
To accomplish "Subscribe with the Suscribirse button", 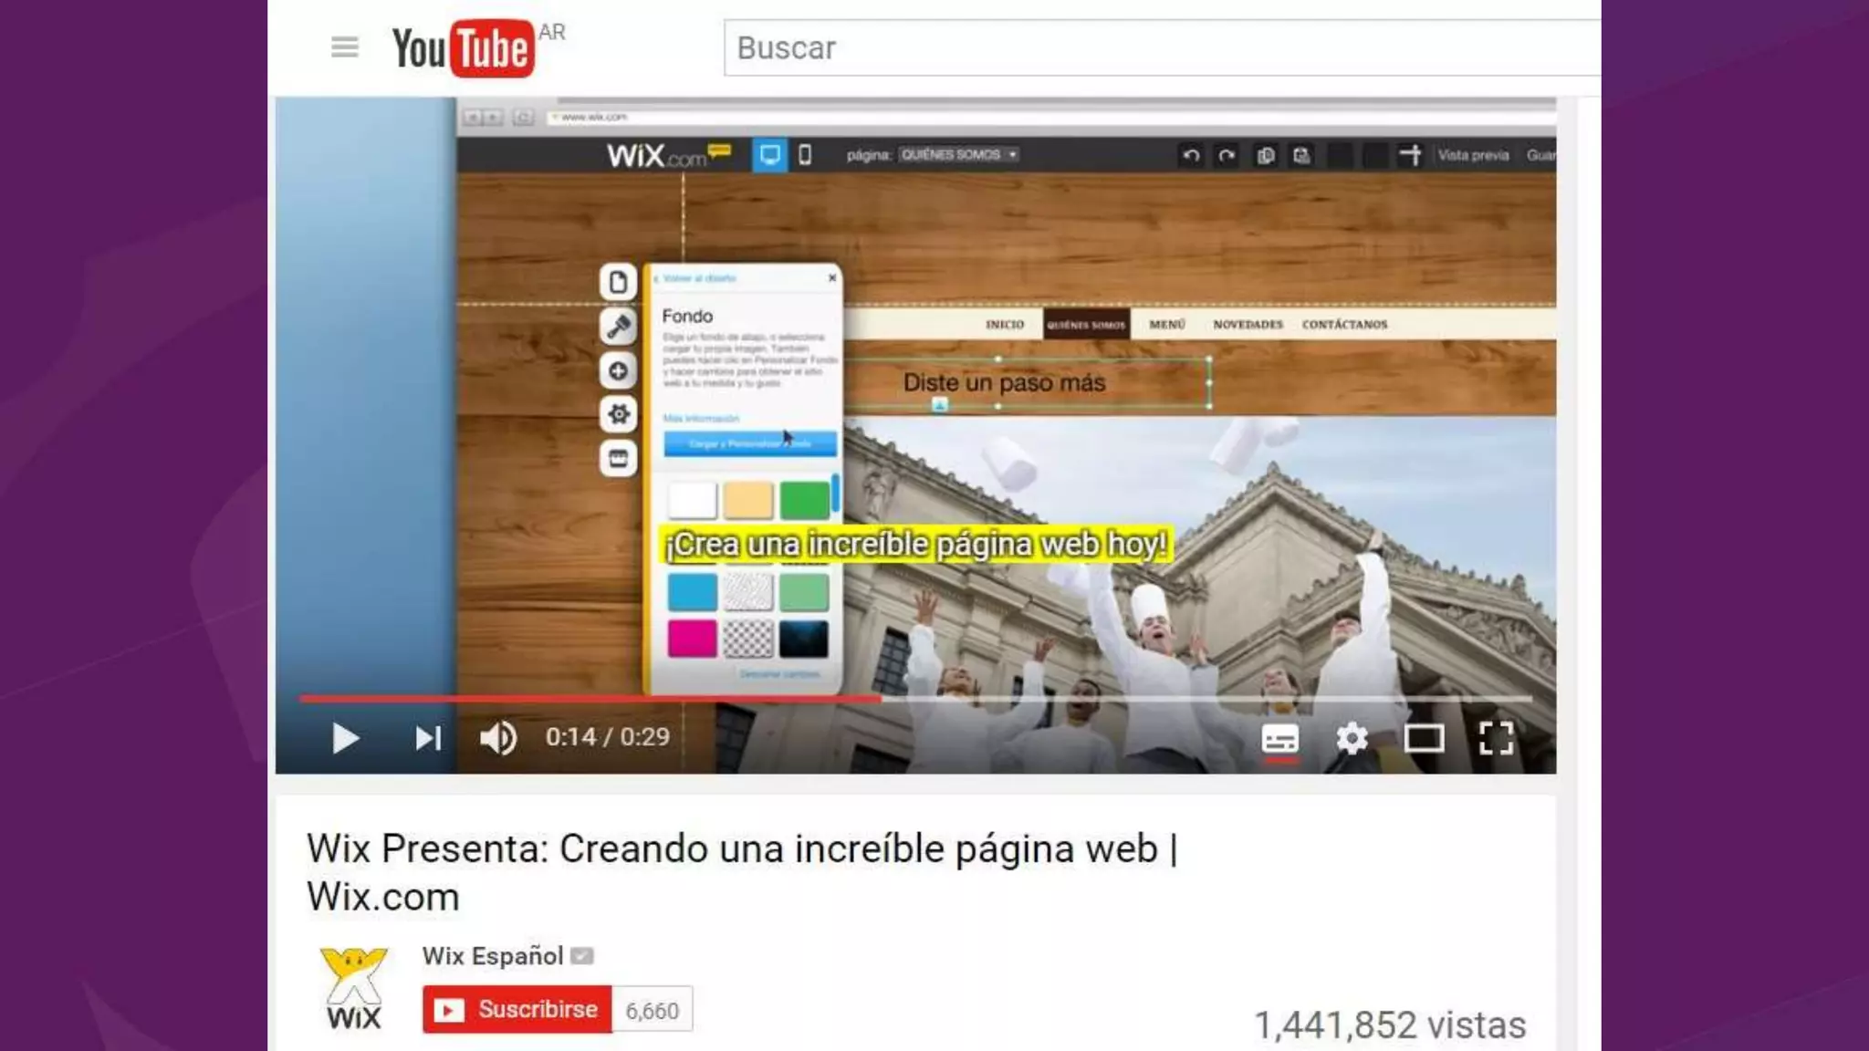I will (517, 1009).
